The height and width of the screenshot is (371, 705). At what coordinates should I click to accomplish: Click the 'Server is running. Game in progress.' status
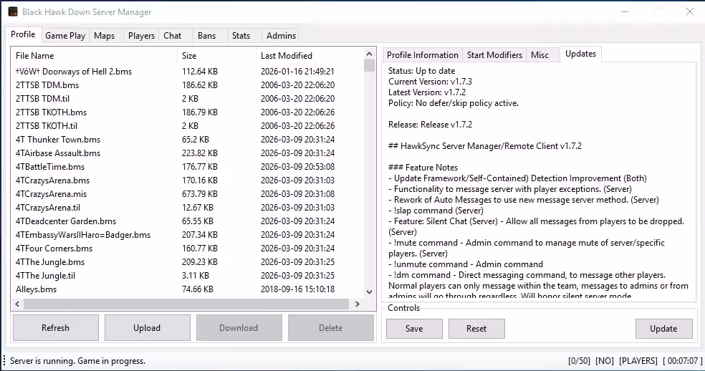(x=78, y=361)
